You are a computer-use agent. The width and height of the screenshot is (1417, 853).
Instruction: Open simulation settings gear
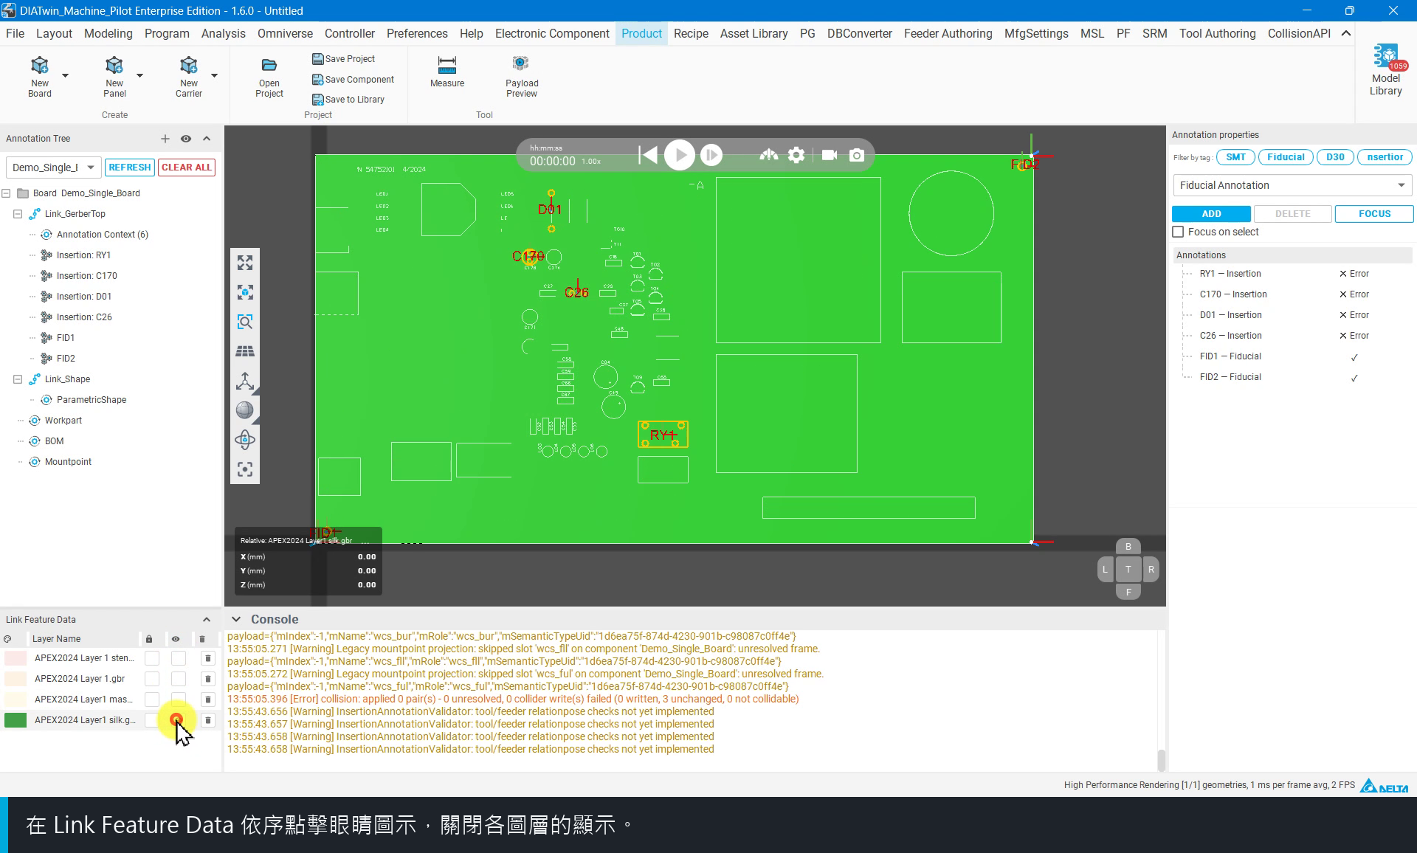coord(796,155)
